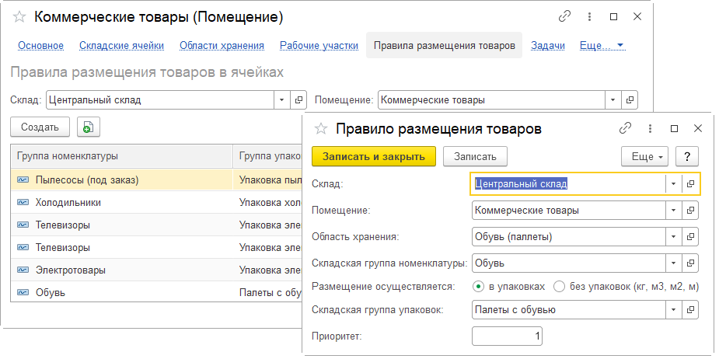Screen dimensions: 719x359
Task: Click into the Приоритет number field
Action: pyautogui.click(x=507, y=336)
